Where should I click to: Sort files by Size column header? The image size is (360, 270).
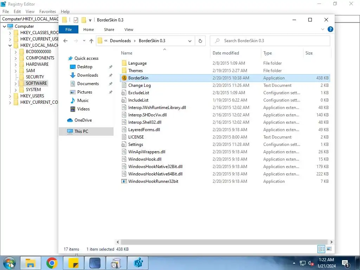click(x=317, y=53)
